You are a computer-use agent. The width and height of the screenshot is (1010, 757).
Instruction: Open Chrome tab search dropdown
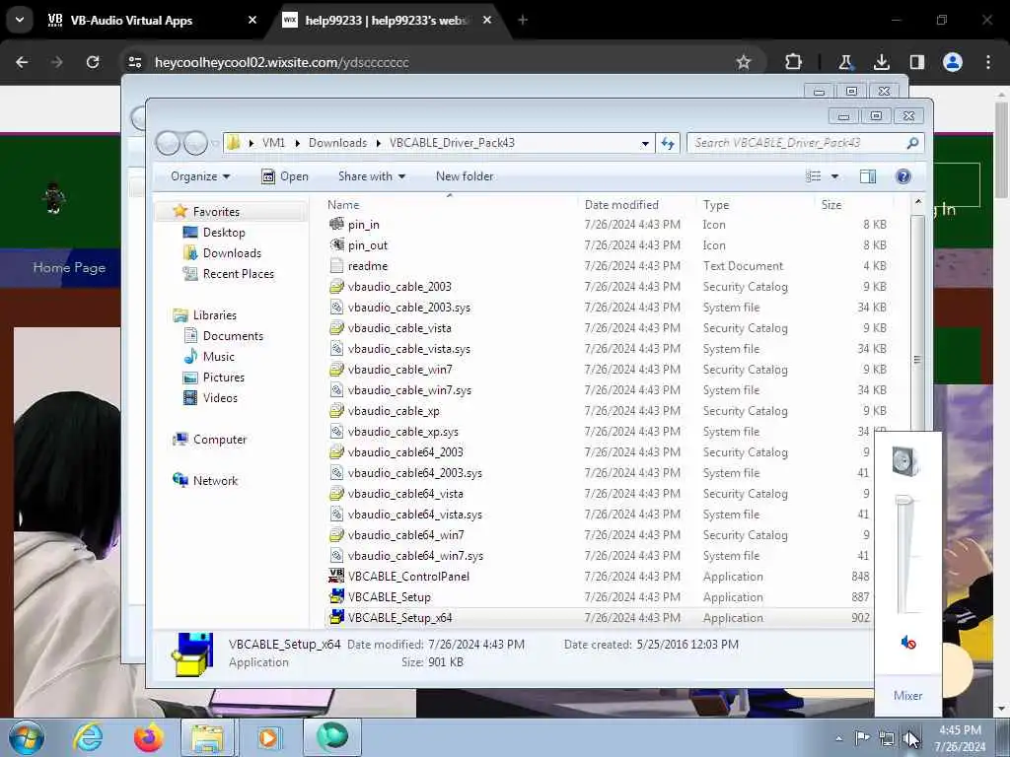[x=20, y=20]
